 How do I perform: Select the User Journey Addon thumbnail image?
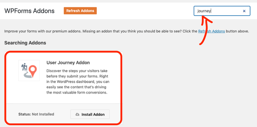29,71
